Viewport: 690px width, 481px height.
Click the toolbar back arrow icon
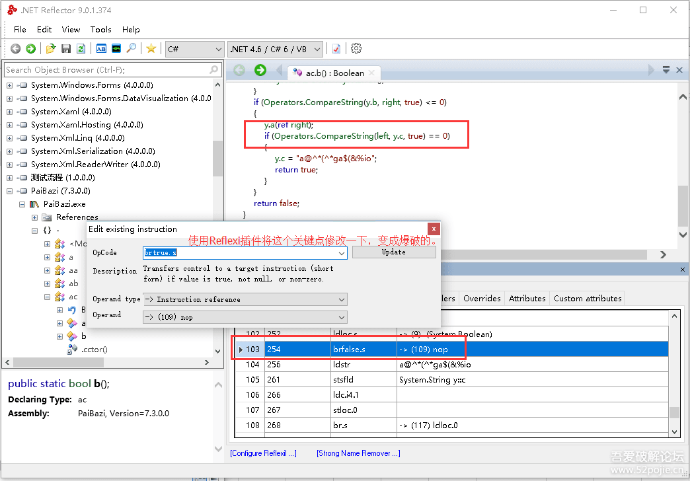pos(15,48)
